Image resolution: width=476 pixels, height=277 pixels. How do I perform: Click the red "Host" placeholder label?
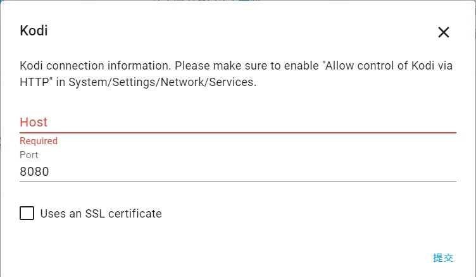(34, 122)
